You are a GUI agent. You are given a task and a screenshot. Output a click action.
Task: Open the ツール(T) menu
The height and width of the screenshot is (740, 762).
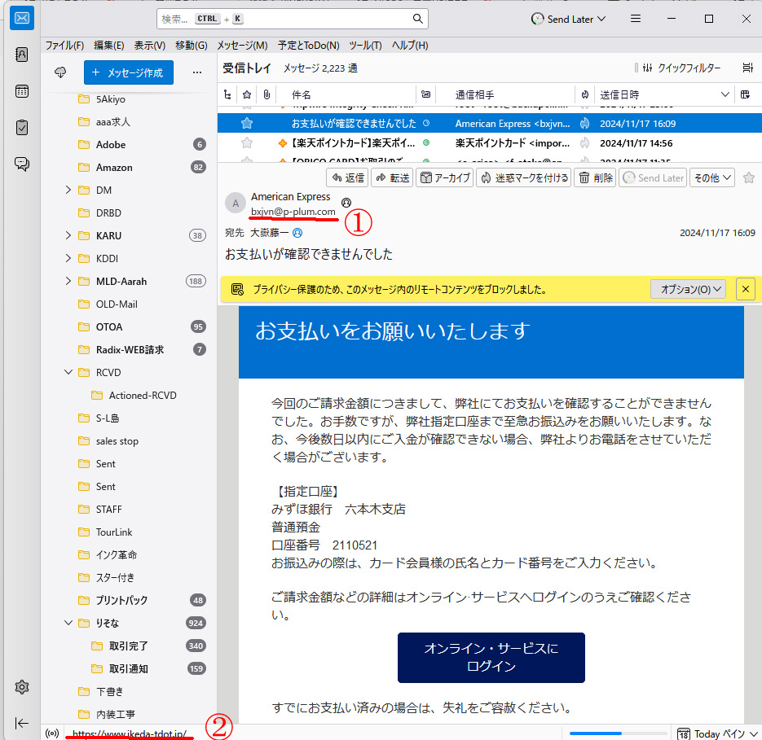tap(365, 45)
